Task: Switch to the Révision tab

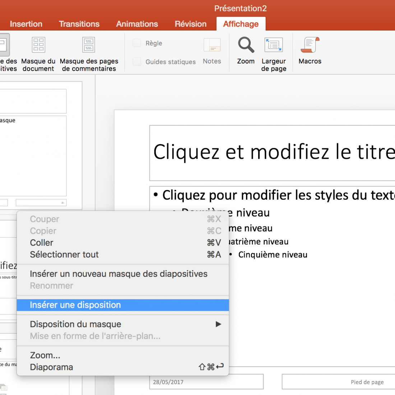Action: coord(191,24)
